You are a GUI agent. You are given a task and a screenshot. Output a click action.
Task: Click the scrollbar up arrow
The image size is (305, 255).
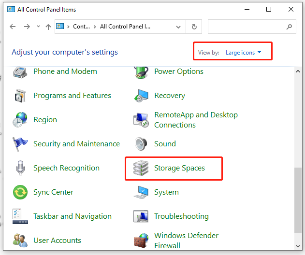pos(298,71)
